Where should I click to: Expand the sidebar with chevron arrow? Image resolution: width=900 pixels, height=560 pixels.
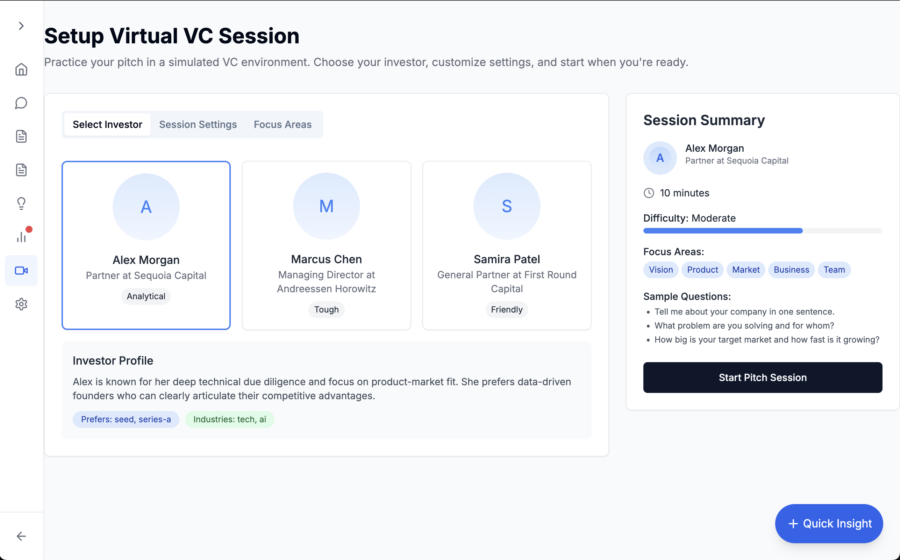(x=21, y=26)
